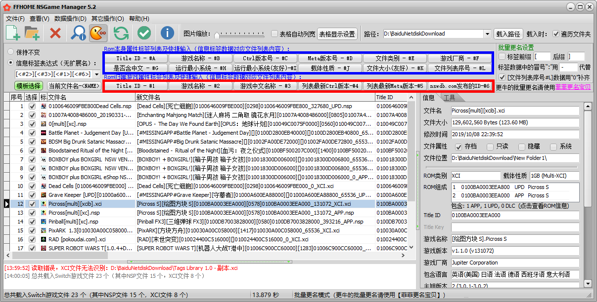Image resolution: width=597 pixels, height=302 pixels.
Task: Insert the 文件列表序号 - #L tag
Action: pos(459,68)
